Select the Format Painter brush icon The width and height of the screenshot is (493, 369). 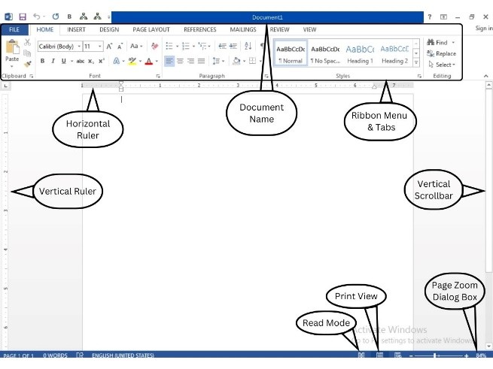(28, 64)
